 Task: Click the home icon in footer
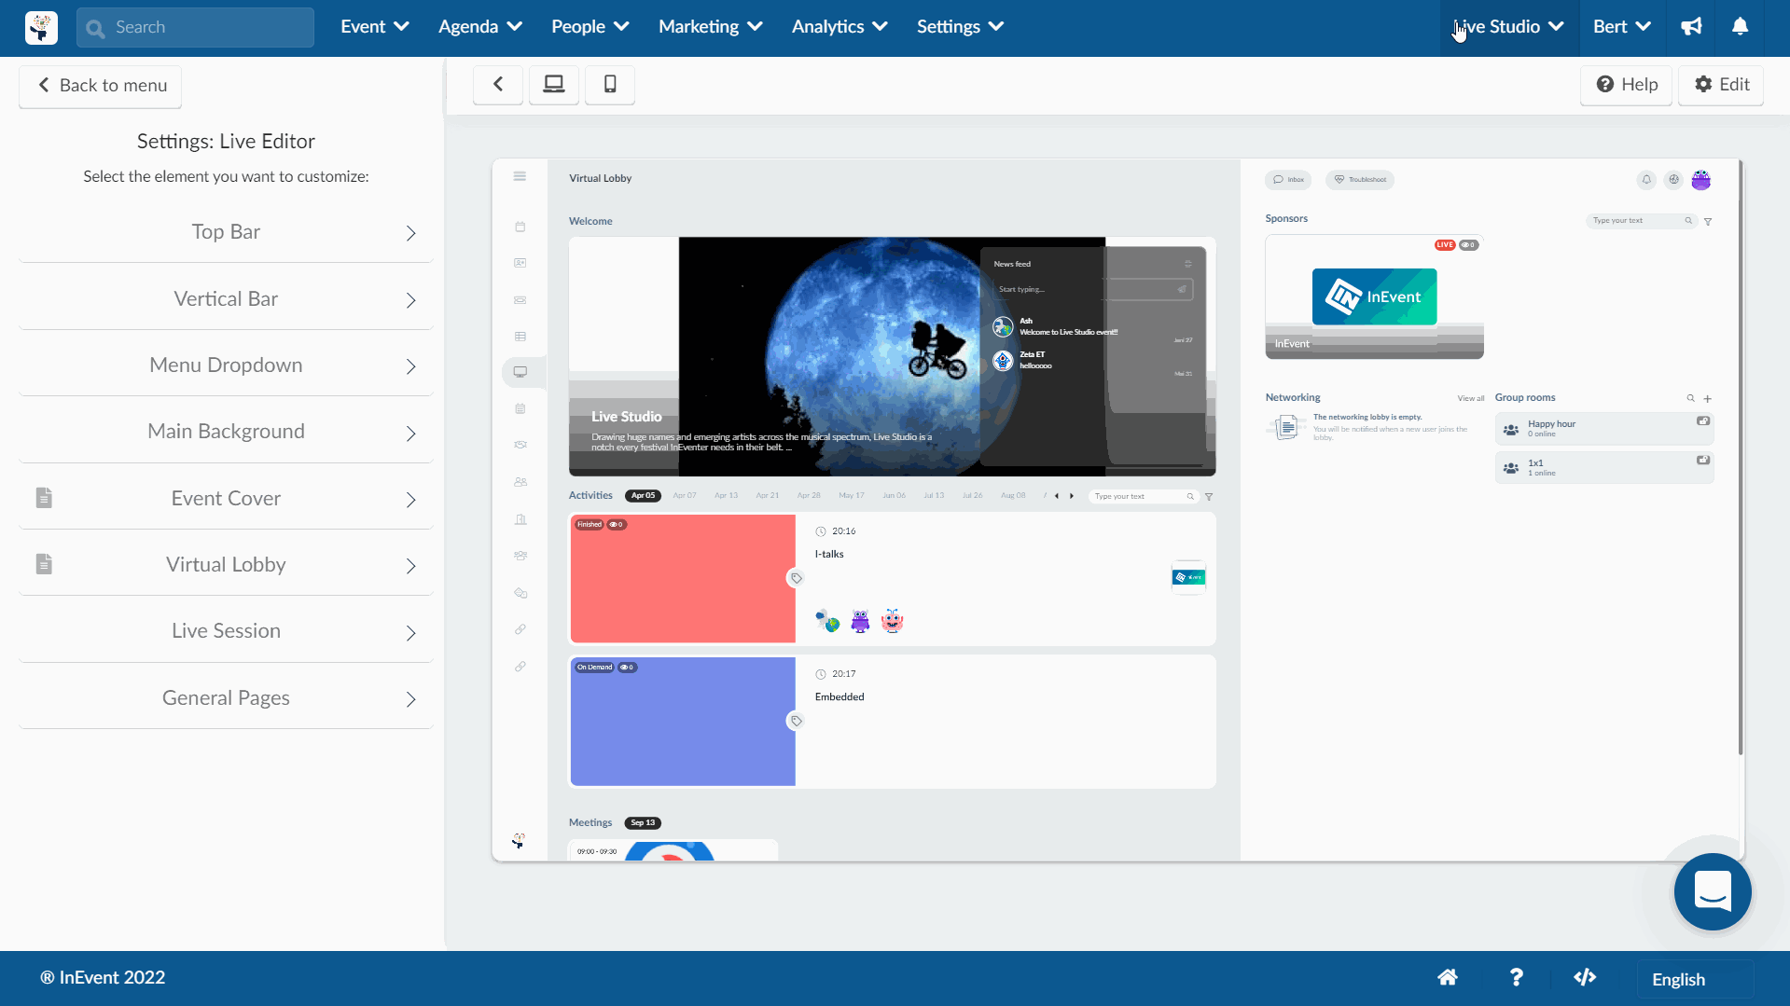click(x=1448, y=977)
